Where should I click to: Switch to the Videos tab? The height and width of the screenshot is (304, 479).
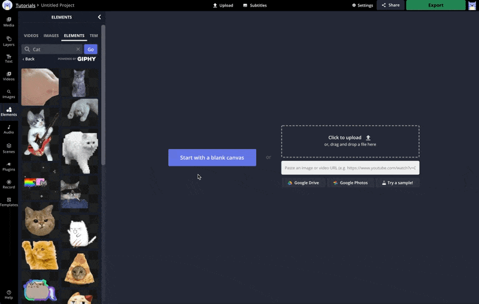31,36
